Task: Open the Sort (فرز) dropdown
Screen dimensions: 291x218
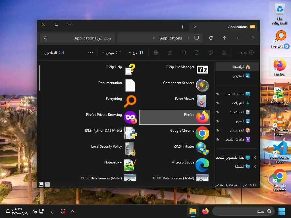Action: pos(136,53)
